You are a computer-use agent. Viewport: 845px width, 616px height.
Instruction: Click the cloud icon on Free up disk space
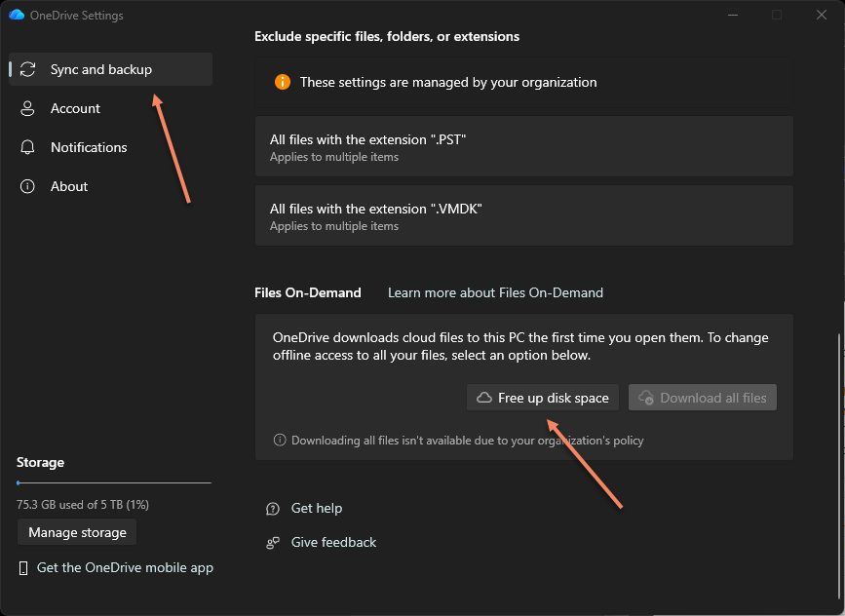coord(484,398)
